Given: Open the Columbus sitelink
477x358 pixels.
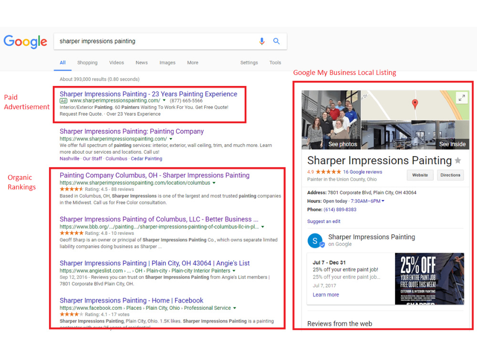Looking at the screenshot, I should tap(116, 158).
